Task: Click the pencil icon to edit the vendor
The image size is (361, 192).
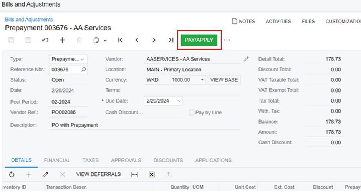Action: (246, 59)
